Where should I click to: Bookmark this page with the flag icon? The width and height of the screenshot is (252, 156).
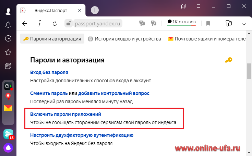tap(208, 24)
